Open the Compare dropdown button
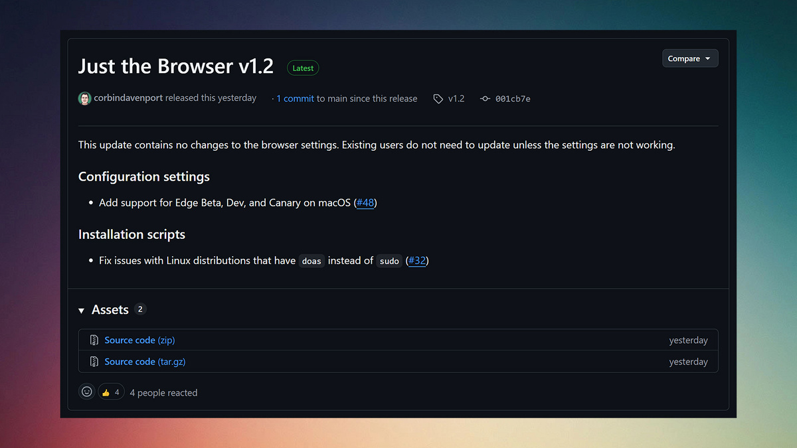The height and width of the screenshot is (448, 797). [690, 58]
